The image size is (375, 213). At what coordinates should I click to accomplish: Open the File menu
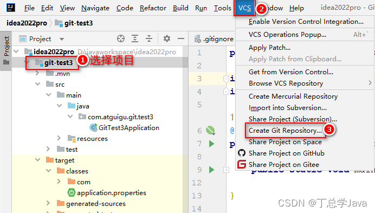29,8
